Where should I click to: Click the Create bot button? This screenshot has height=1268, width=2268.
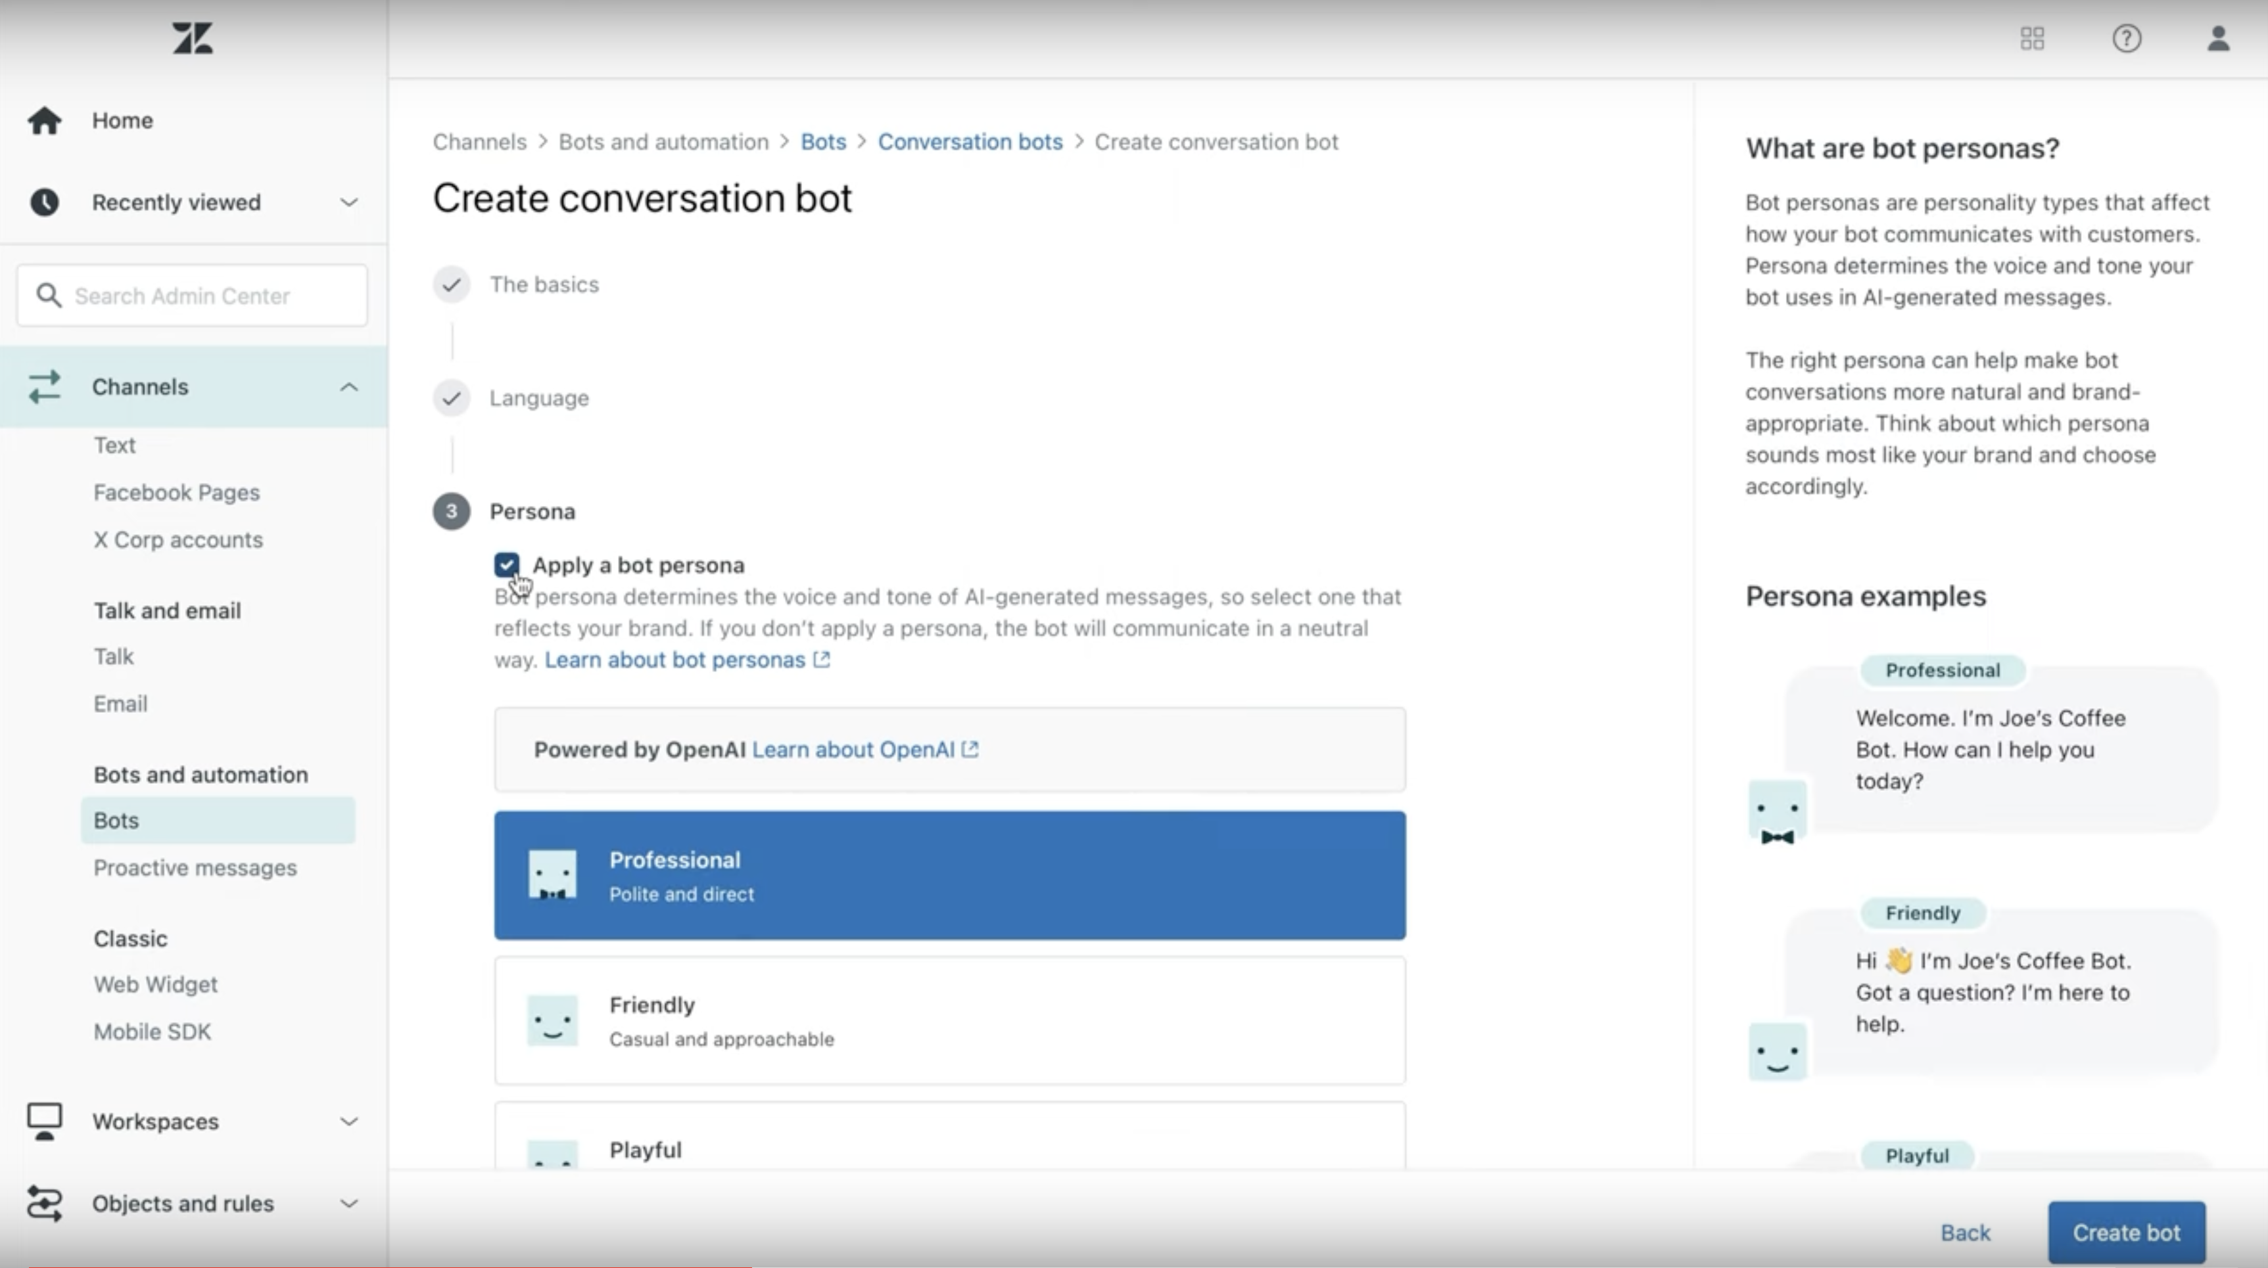point(2125,1232)
